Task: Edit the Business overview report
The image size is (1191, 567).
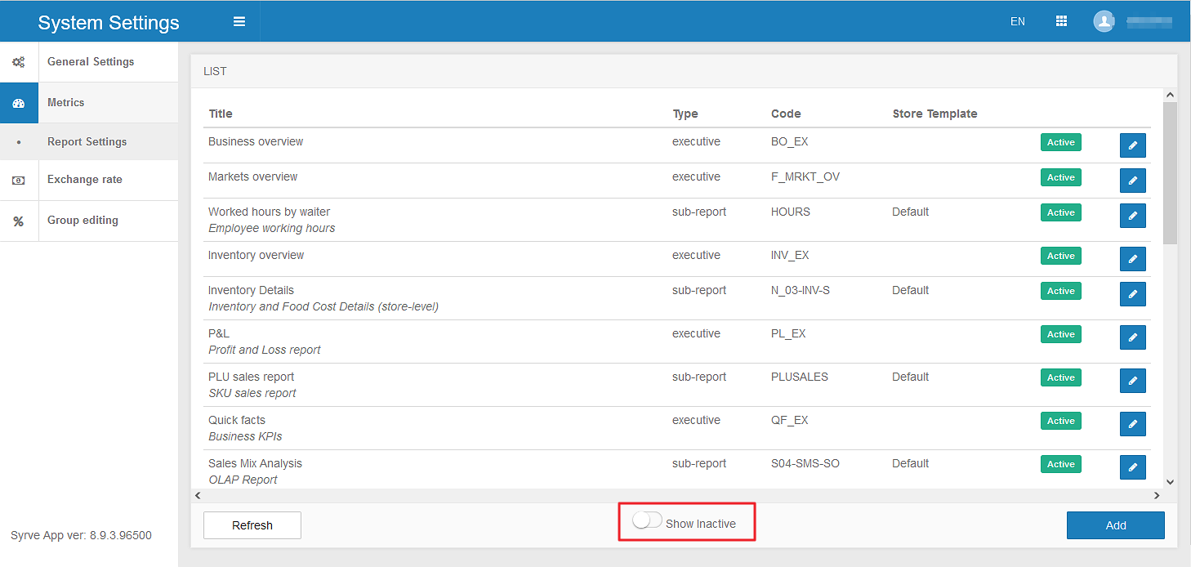Action: (1132, 145)
